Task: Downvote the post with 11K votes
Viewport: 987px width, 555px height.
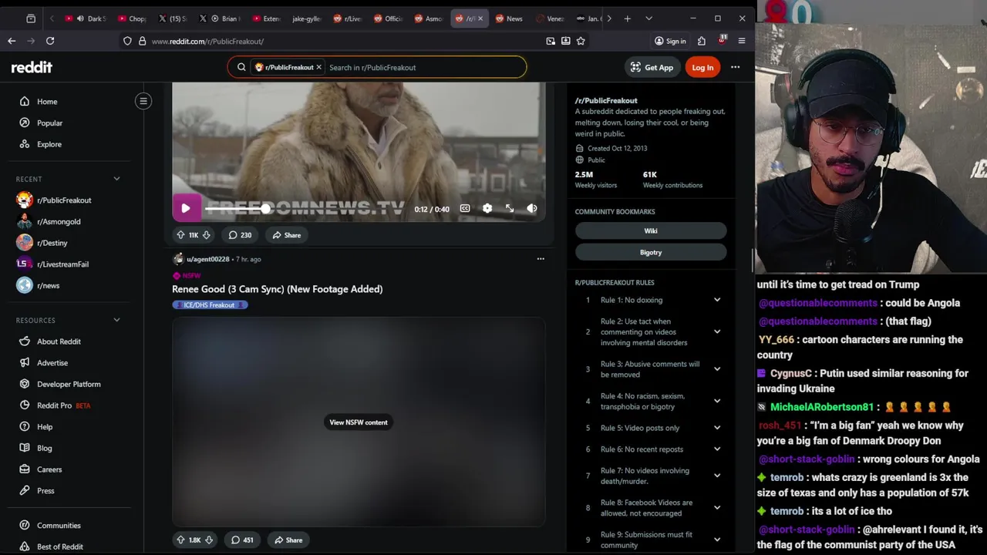Action: [x=206, y=235]
